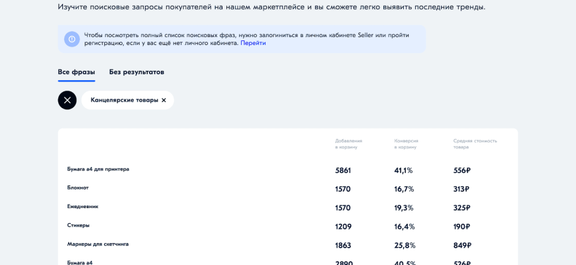Click the Канцелярские товары category chip label
576x265 pixels.
124,100
